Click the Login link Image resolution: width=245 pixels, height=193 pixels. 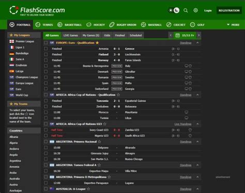pos(208,11)
